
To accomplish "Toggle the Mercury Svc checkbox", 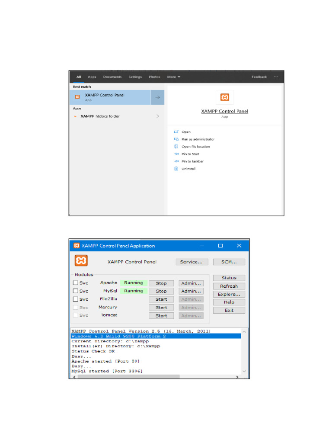I will pyautogui.click(x=75, y=307).
